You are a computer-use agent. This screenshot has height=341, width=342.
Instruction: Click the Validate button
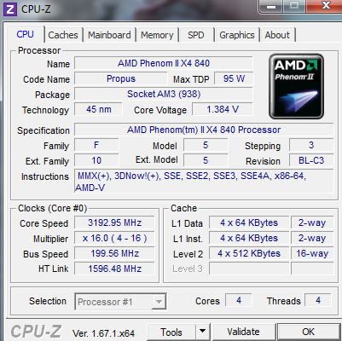(243, 332)
